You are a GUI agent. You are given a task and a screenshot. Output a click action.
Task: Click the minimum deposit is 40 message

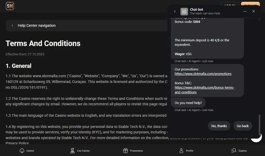pos(202,42)
